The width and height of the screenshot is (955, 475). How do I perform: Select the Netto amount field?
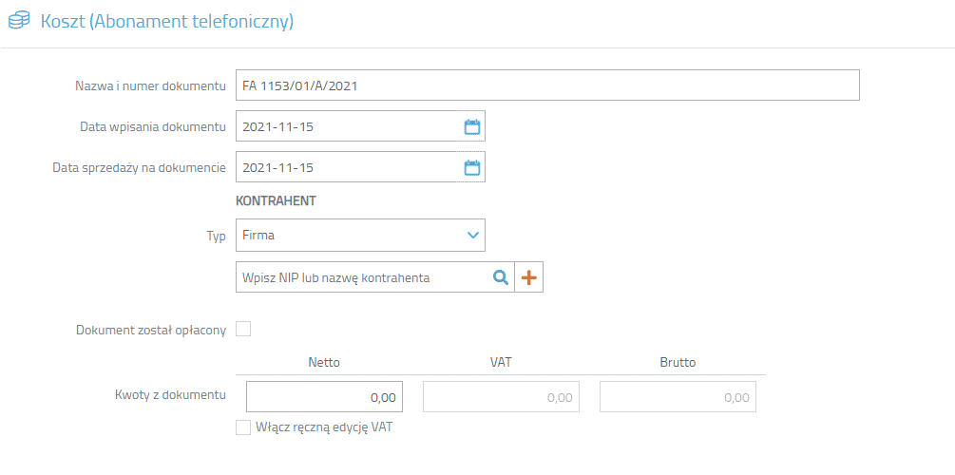(x=325, y=397)
